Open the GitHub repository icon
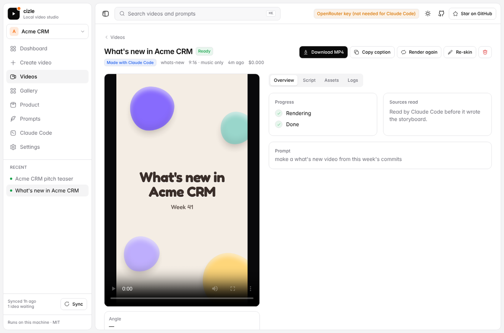This screenshot has height=333, width=504. point(441,14)
